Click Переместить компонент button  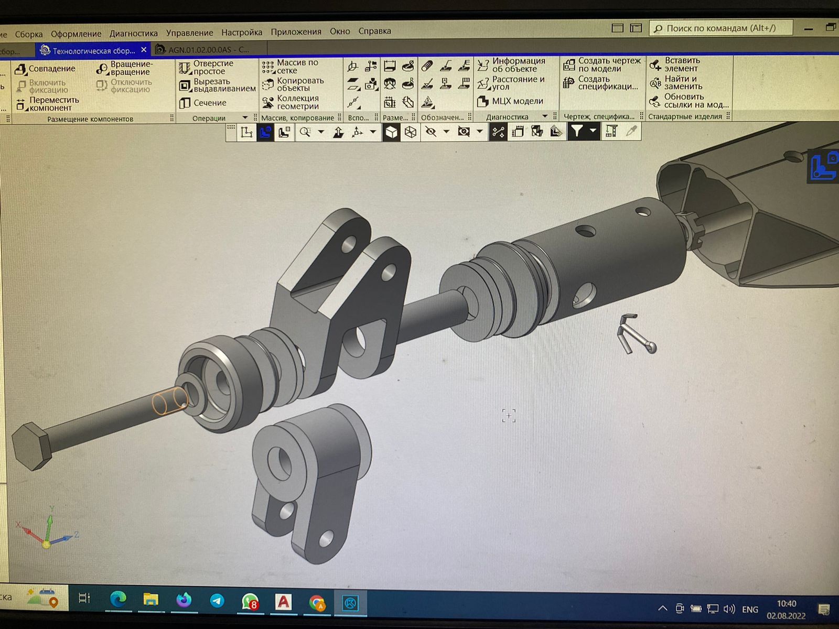[x=47, y=104]
